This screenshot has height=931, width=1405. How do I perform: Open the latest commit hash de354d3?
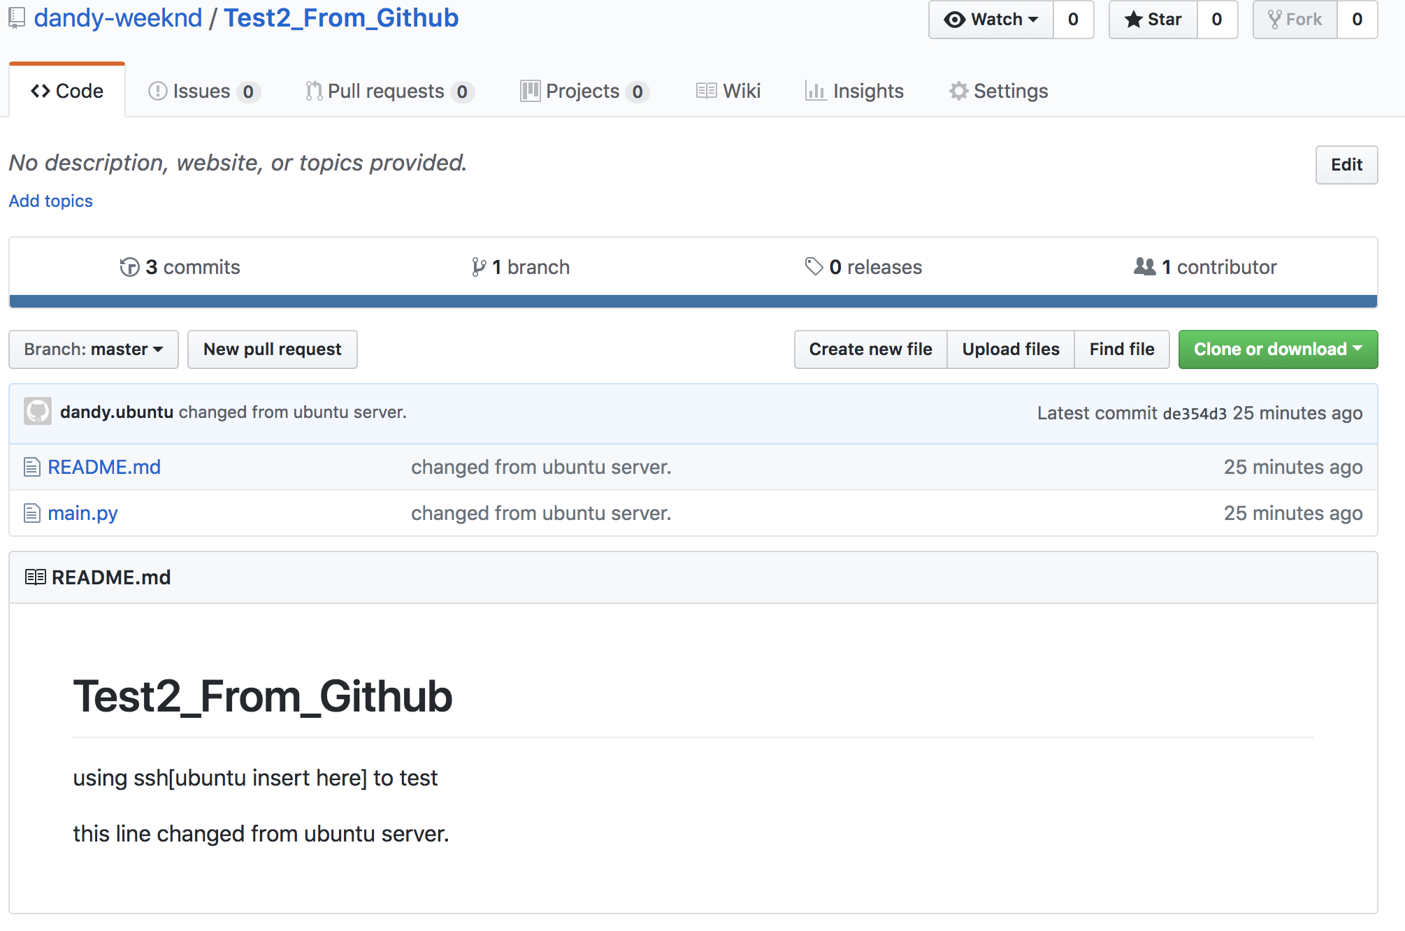(x=1194, y=414)
